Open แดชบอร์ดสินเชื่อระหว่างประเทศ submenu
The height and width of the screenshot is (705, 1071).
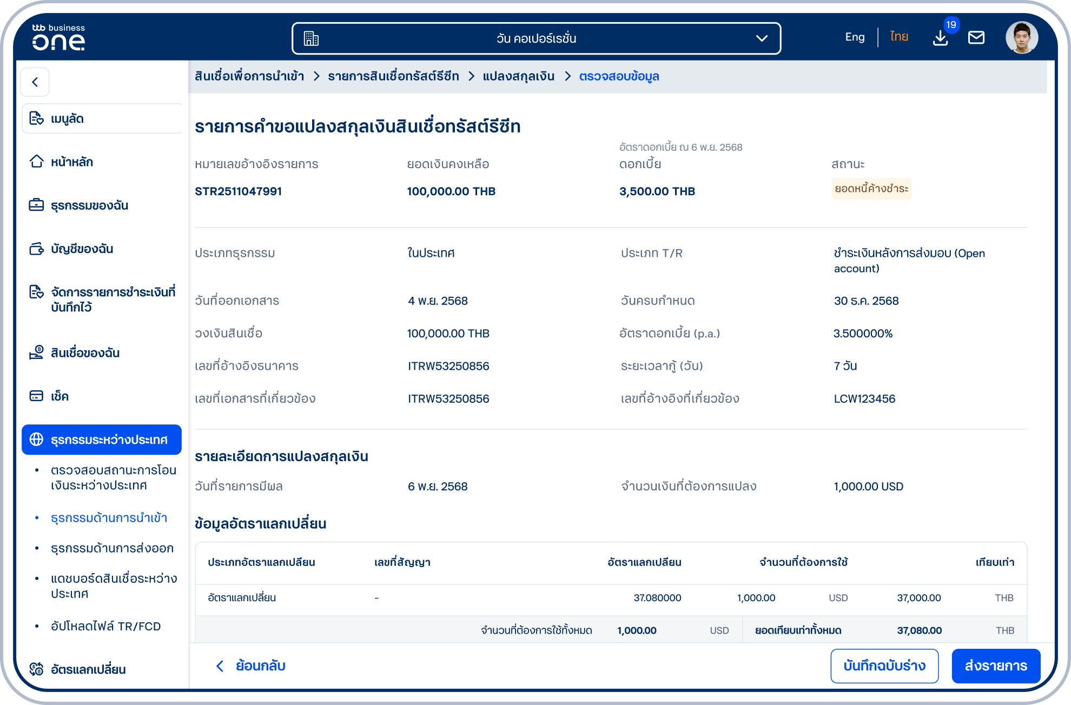point(114,586)
